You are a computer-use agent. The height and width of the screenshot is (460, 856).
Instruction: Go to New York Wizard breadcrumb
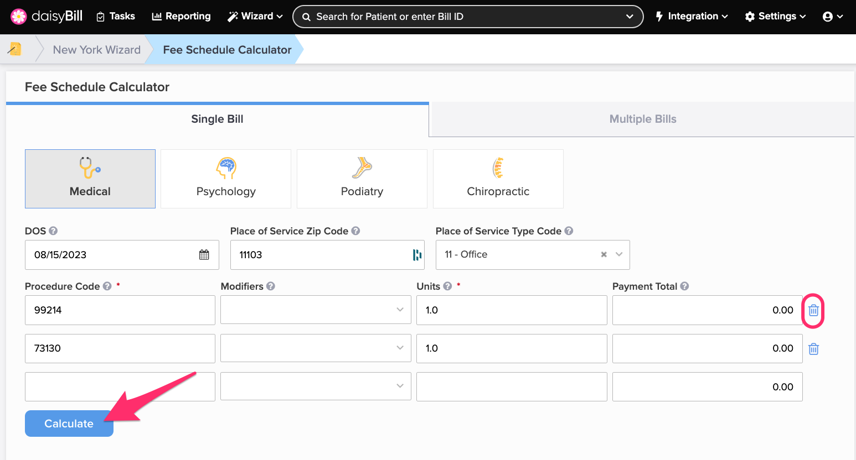pyautogui.click(x=97, y=50)
